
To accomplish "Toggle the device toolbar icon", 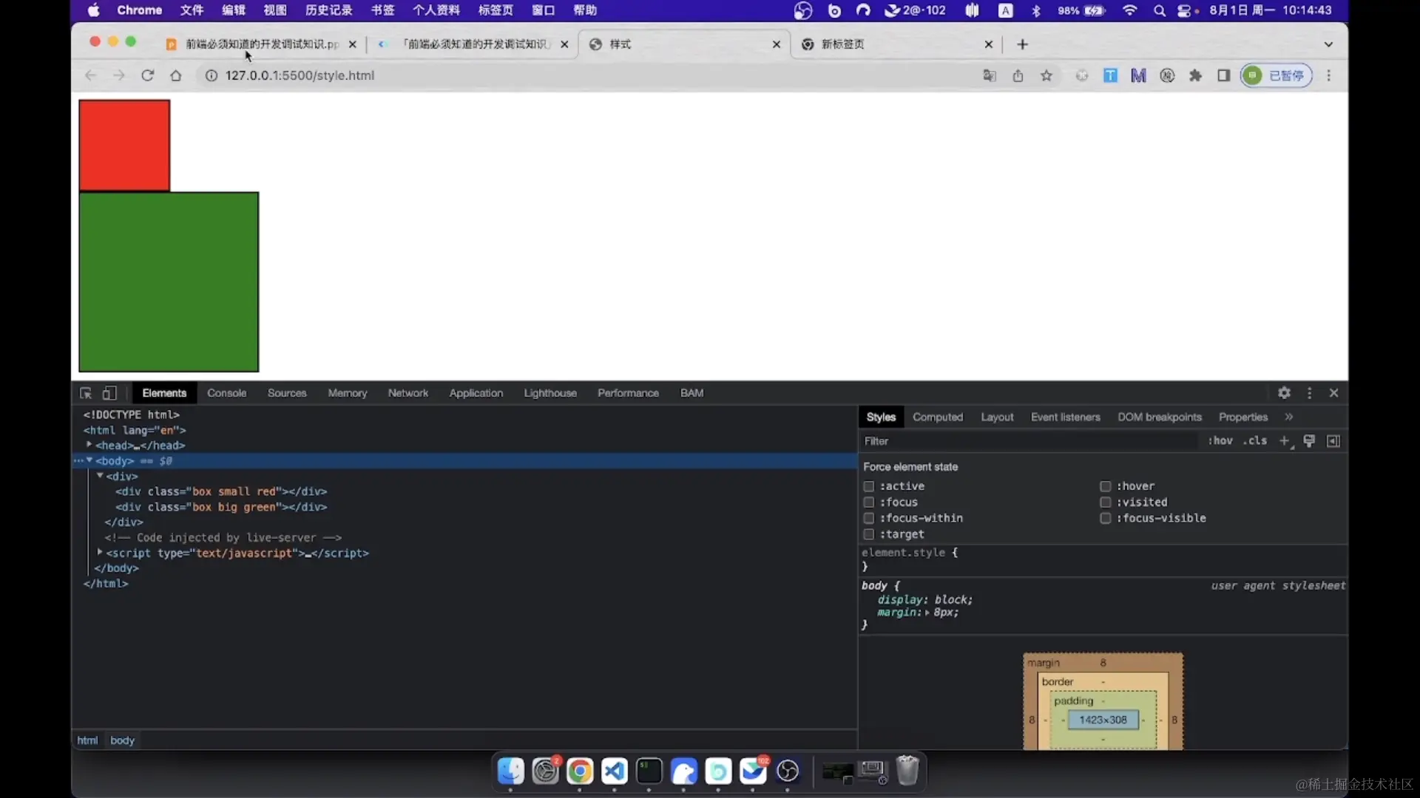I will coord(109,393).
